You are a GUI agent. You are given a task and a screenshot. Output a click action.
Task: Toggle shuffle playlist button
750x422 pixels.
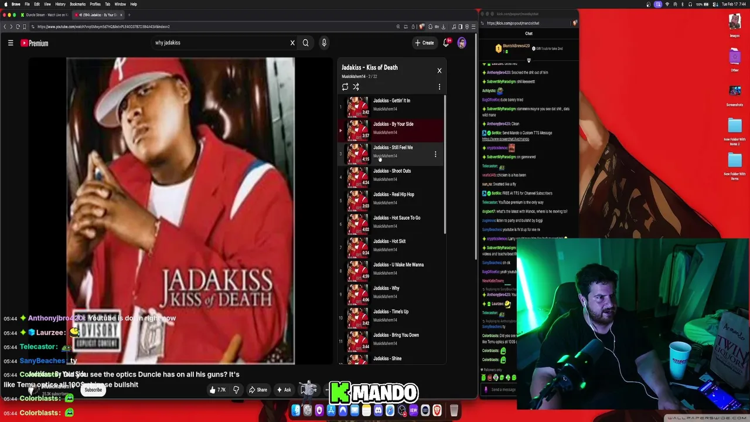356,87
